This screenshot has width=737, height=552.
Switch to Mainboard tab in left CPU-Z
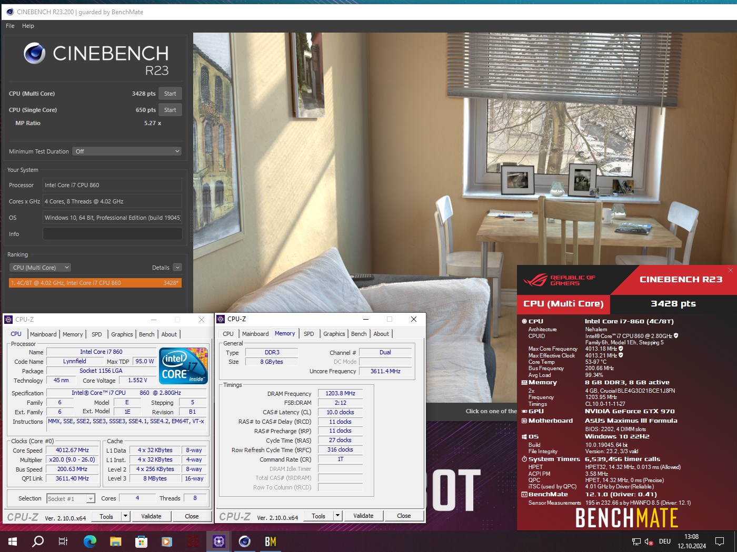43,334
